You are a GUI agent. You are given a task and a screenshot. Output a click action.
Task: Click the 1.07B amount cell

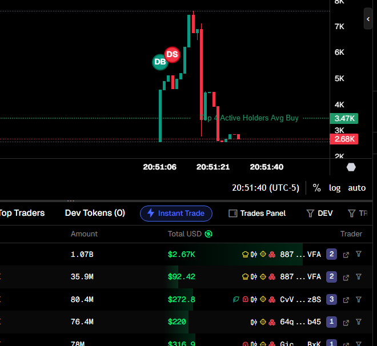click(82, 254)
